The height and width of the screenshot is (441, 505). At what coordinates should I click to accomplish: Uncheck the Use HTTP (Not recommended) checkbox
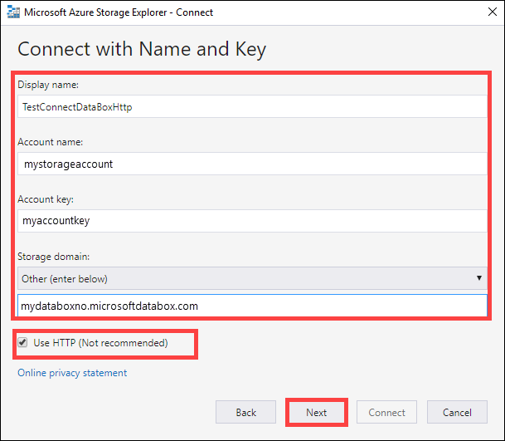[x=22, y=342]
